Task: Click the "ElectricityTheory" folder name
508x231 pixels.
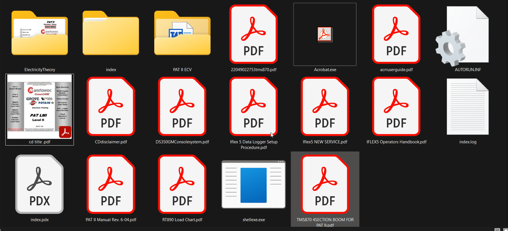Action: 40,70
